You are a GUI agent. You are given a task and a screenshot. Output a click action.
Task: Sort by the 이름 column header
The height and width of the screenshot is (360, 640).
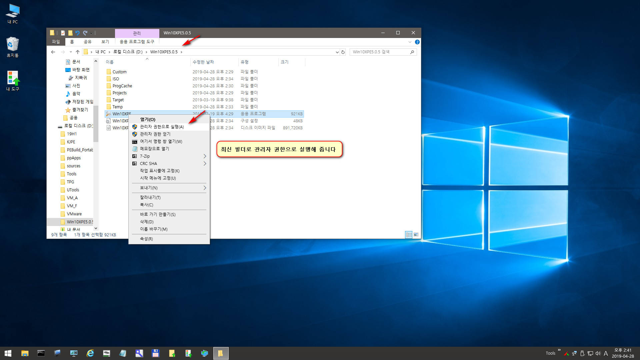(147, 62)
